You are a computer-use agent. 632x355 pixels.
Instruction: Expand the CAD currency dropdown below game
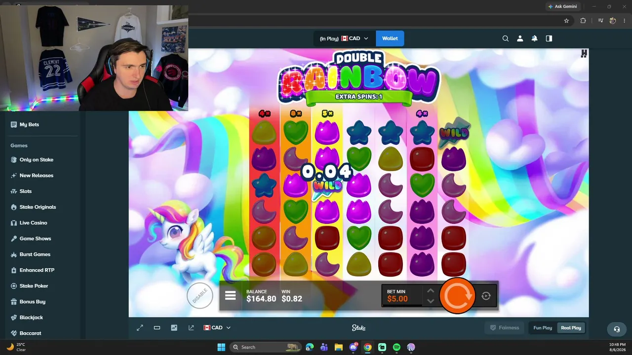coord(217,327)
